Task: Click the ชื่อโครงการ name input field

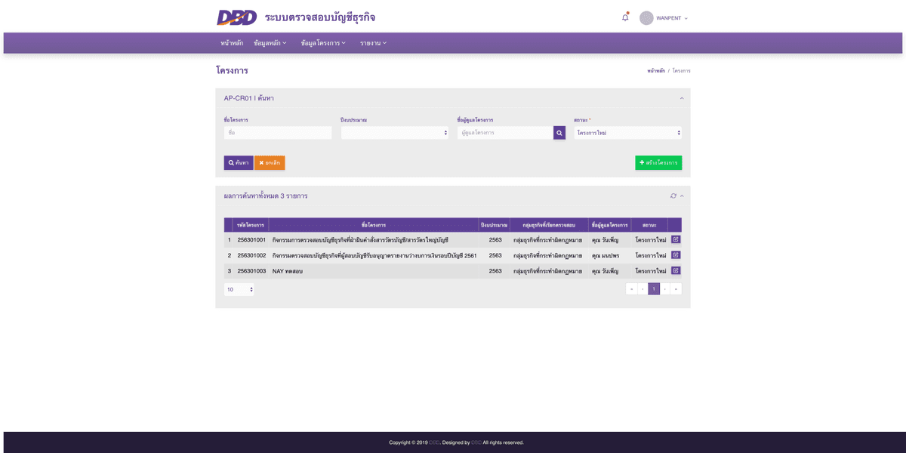Action: pos(278,133)
